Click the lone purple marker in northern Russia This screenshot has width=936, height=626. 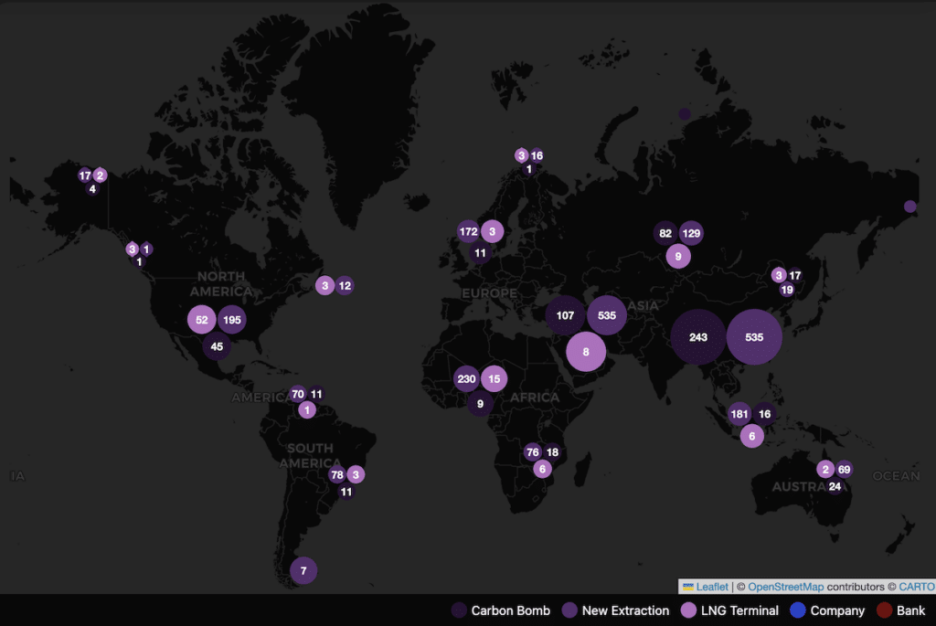coord(685,114)
